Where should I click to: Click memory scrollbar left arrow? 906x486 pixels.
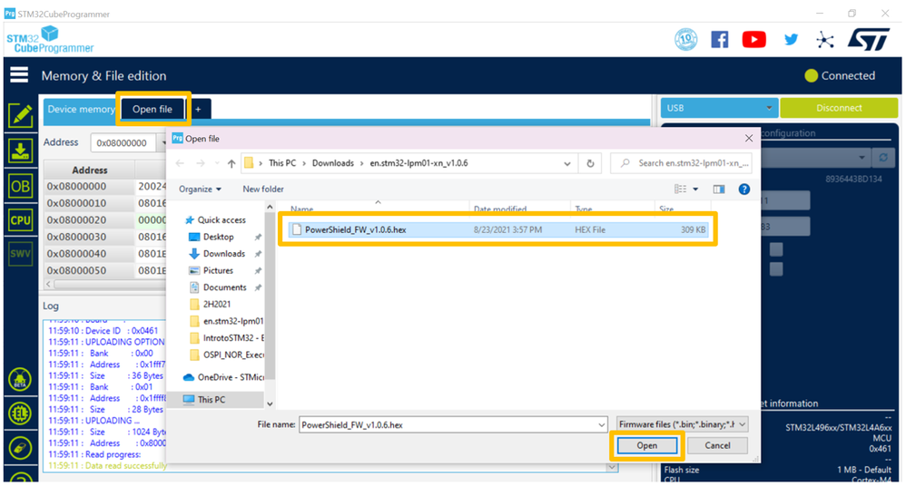pos(49,284)
